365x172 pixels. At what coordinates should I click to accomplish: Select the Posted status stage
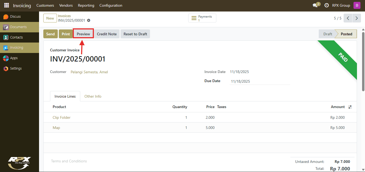[x=346, y=34]
